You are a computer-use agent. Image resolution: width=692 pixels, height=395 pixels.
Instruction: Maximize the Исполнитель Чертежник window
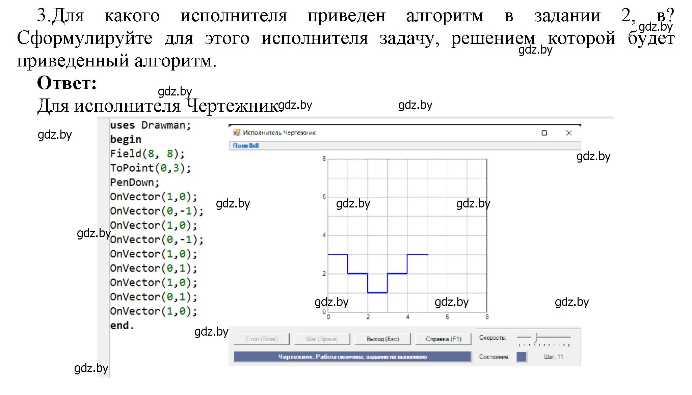point(544,133)
